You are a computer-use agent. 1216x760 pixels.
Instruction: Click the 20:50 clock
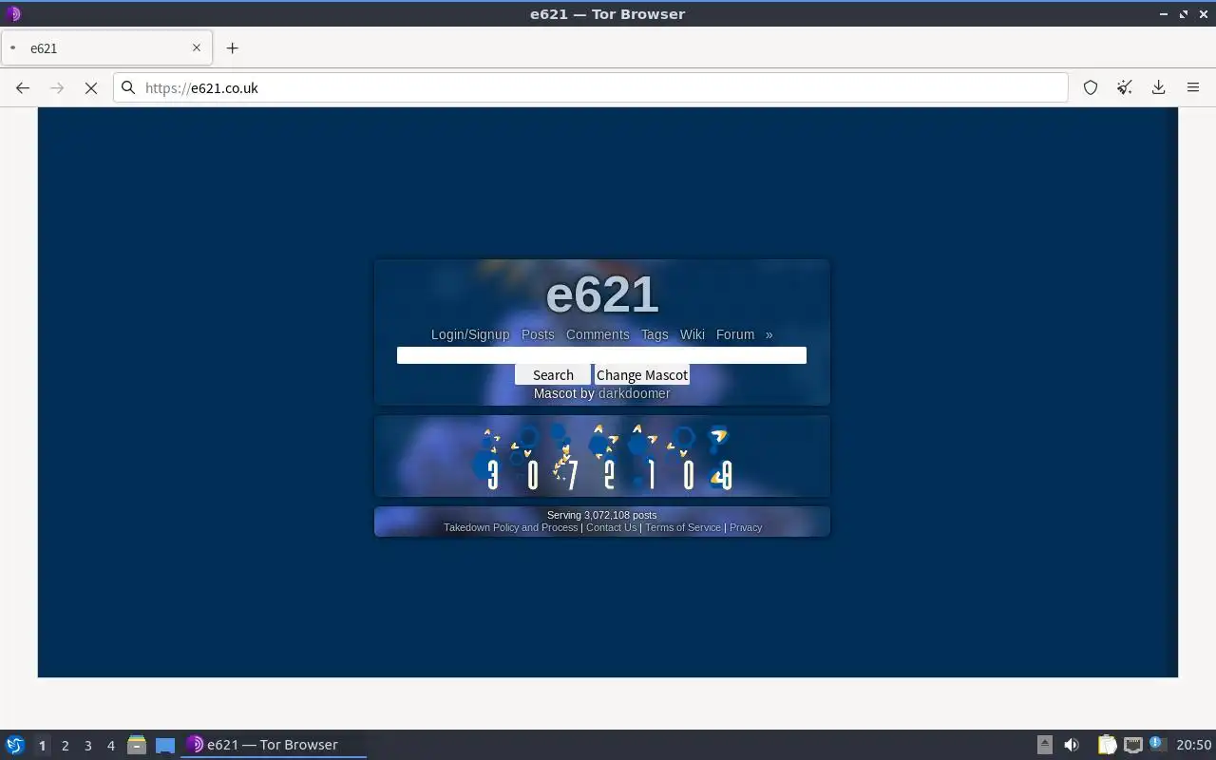[1194, 745]
